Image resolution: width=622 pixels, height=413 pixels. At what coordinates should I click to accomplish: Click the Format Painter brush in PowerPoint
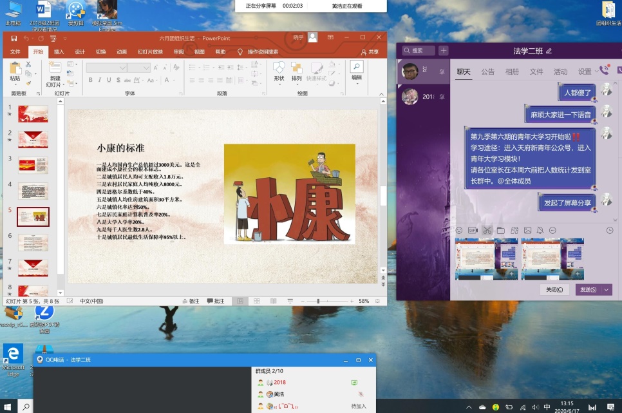pyautogui.click(x=28, y=83)
